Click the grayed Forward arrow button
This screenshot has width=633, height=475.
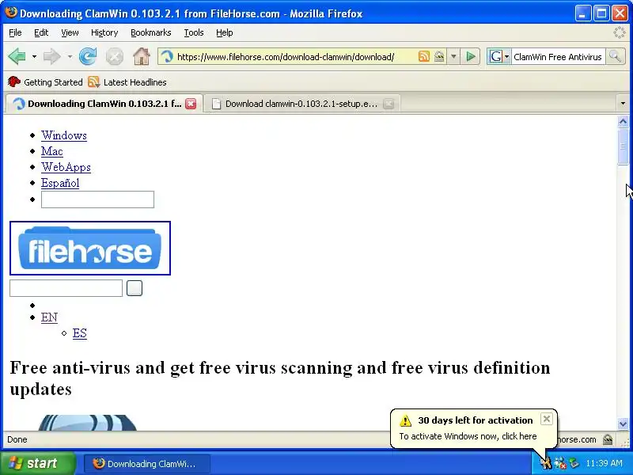pos(51,56)
